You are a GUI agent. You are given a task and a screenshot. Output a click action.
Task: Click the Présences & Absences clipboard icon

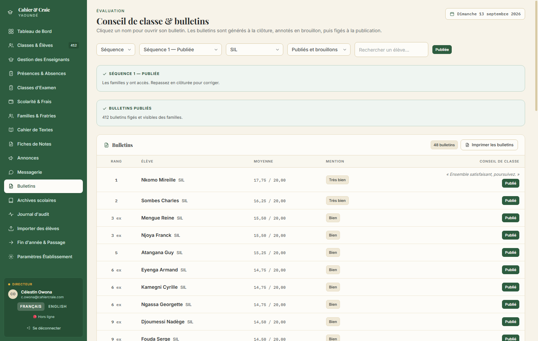(x=11, y=74)
